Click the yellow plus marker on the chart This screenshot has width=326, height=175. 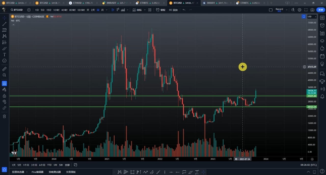click(242, 67)
